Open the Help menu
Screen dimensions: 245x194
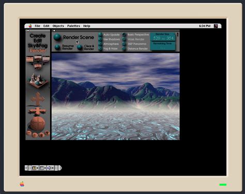[x=87, y=26]
